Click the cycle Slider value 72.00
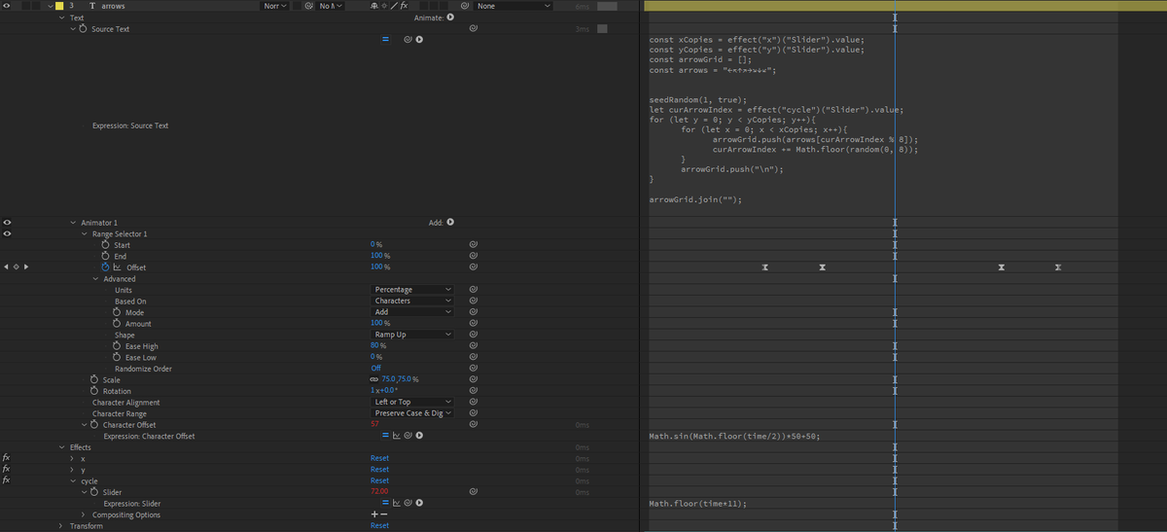 (x=379, y=492)
